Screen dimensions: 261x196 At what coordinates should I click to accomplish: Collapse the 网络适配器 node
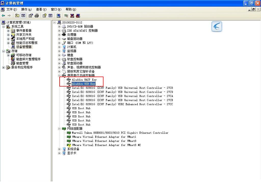(x=59, y=129)
